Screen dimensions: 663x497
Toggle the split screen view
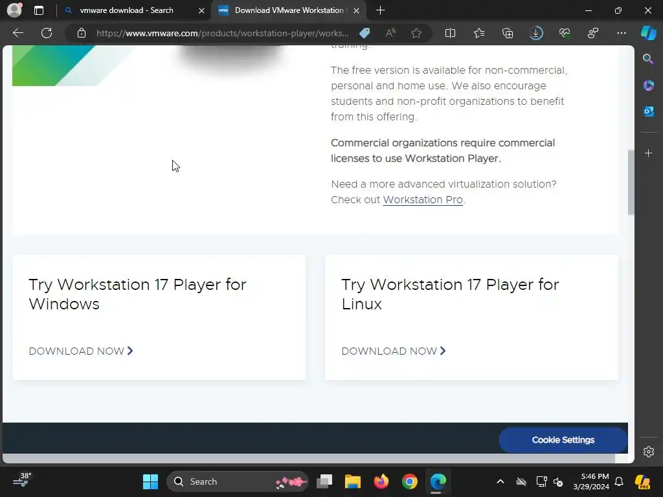[x=451, y=33]
